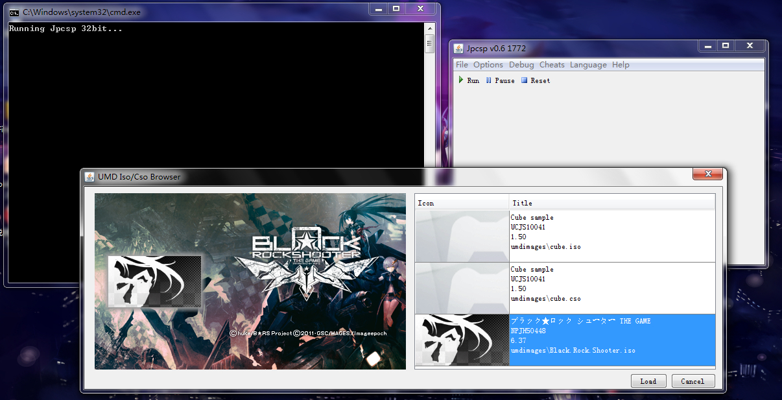Select the cube.iso Cube sample row
This screenshot has width=782, height=400.
click(565, 236)
